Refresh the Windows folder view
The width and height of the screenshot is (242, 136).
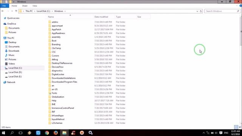pos(201,11)
